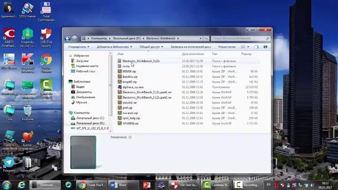Click the folder thumbnail in details pane
Image resolution: width=338 pixels, height=190 pixels.
tap(83, 152)
